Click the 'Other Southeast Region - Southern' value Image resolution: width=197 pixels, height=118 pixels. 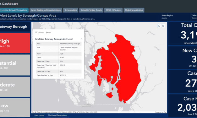pyautogui.click(x=69, y=49)
